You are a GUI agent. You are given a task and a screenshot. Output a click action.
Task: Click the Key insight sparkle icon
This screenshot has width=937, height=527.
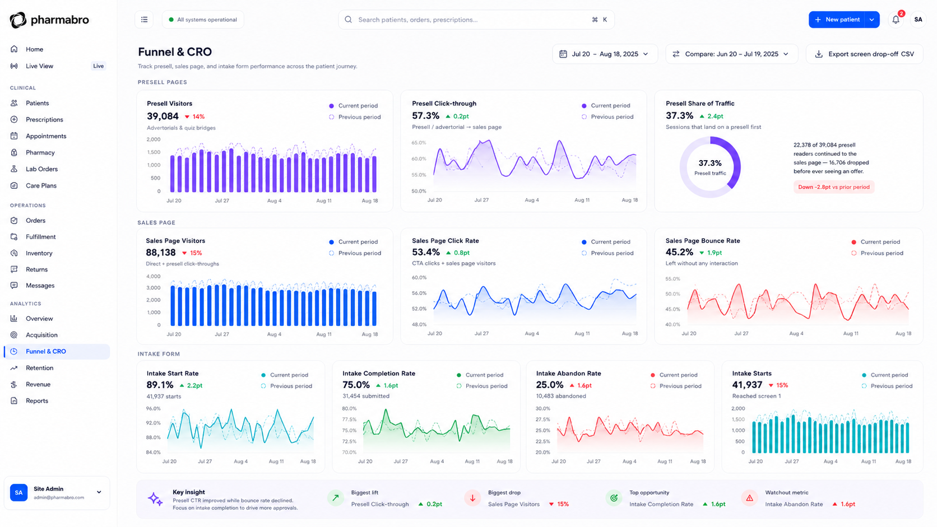pos(155,498)
